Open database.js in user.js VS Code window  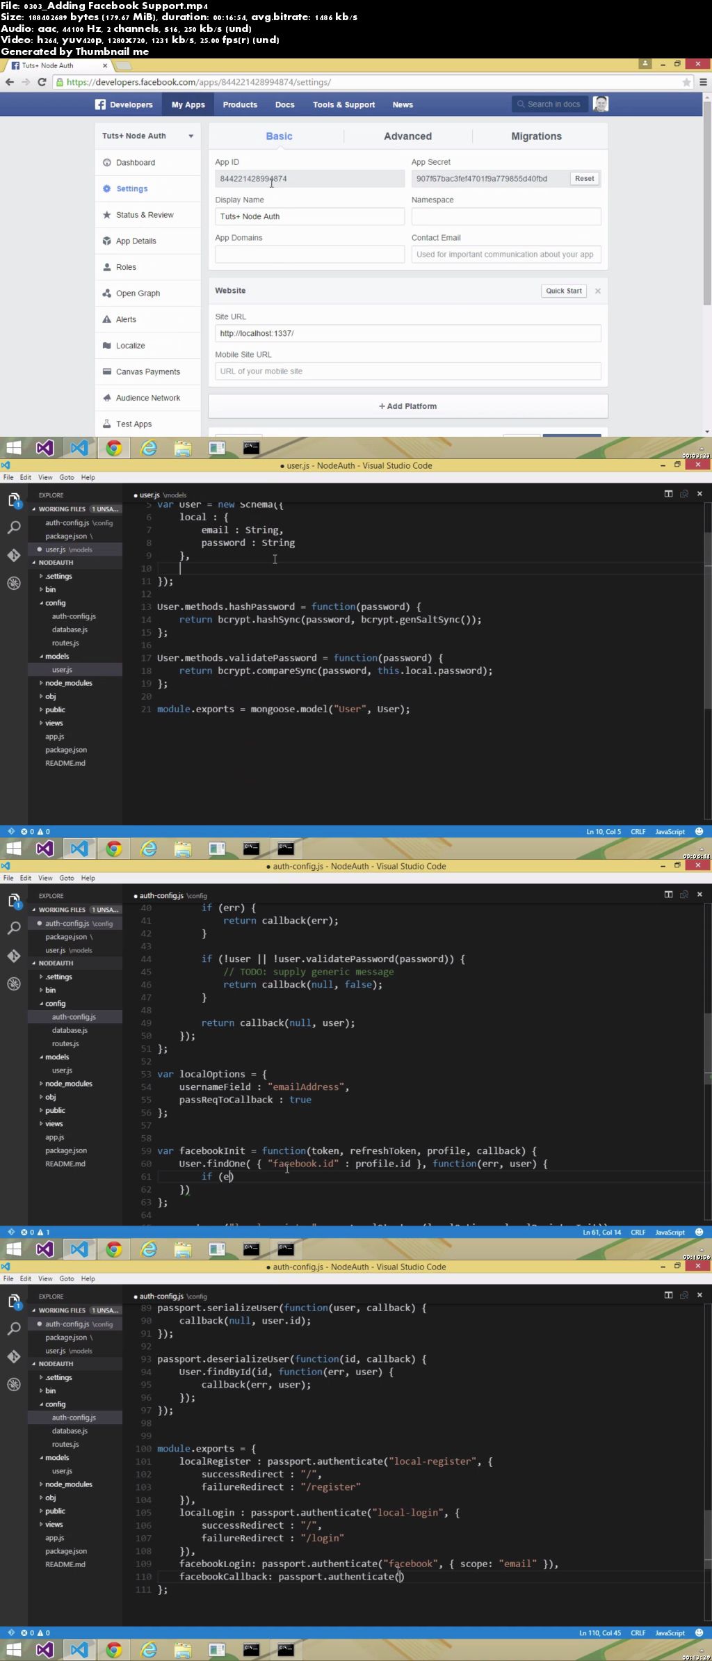[x=70, y=629]
